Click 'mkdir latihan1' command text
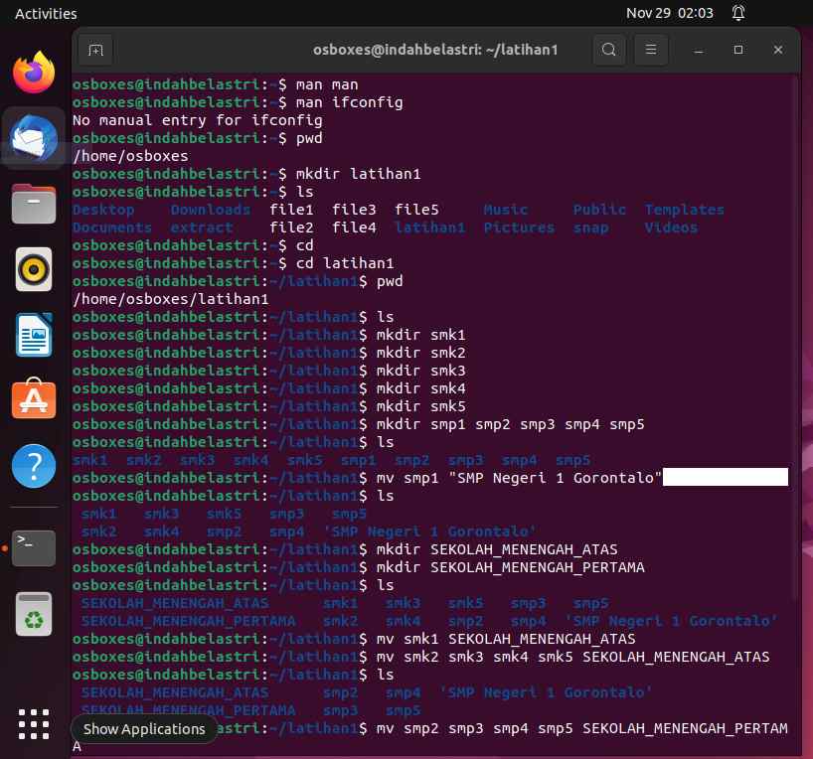The height and width of the screenshot is (759, 813). pos(358,174)
